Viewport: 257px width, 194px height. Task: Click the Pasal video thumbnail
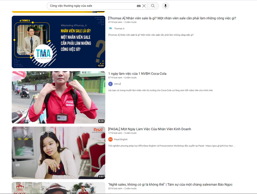pos(58,153)
